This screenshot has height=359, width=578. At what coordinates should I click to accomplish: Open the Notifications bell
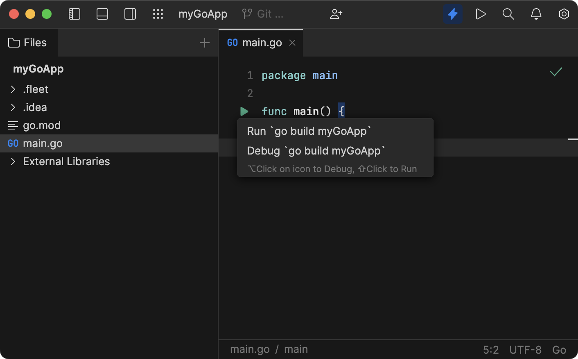536,14
